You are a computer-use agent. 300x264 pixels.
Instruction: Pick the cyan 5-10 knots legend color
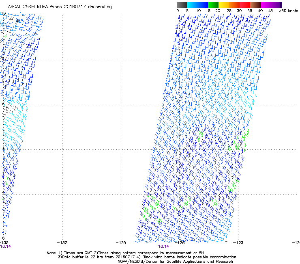coord(192,5)
